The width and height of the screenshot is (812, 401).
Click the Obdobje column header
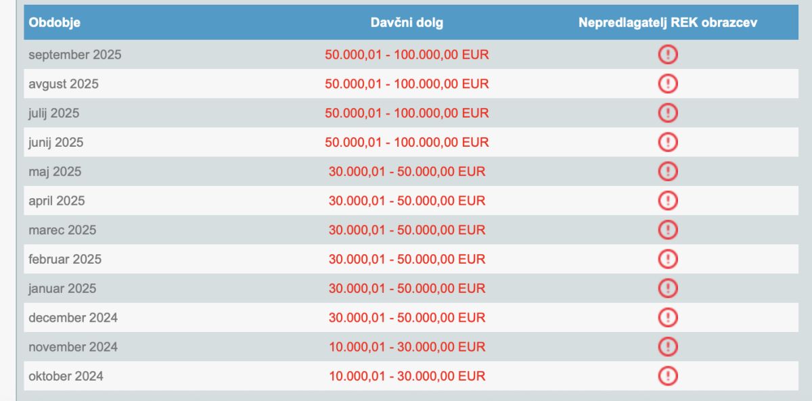55,23
